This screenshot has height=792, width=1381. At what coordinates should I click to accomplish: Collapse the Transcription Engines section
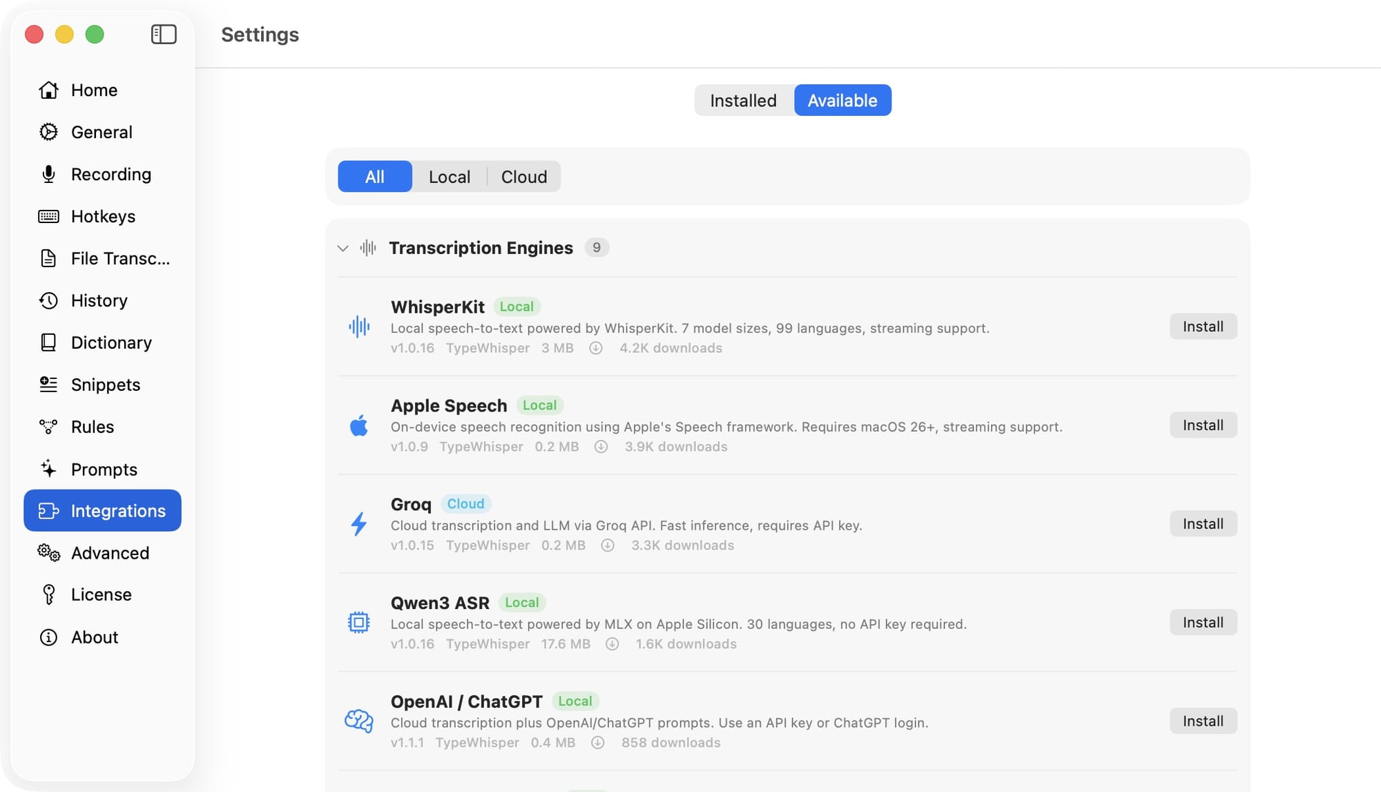[x=343, y=248]
